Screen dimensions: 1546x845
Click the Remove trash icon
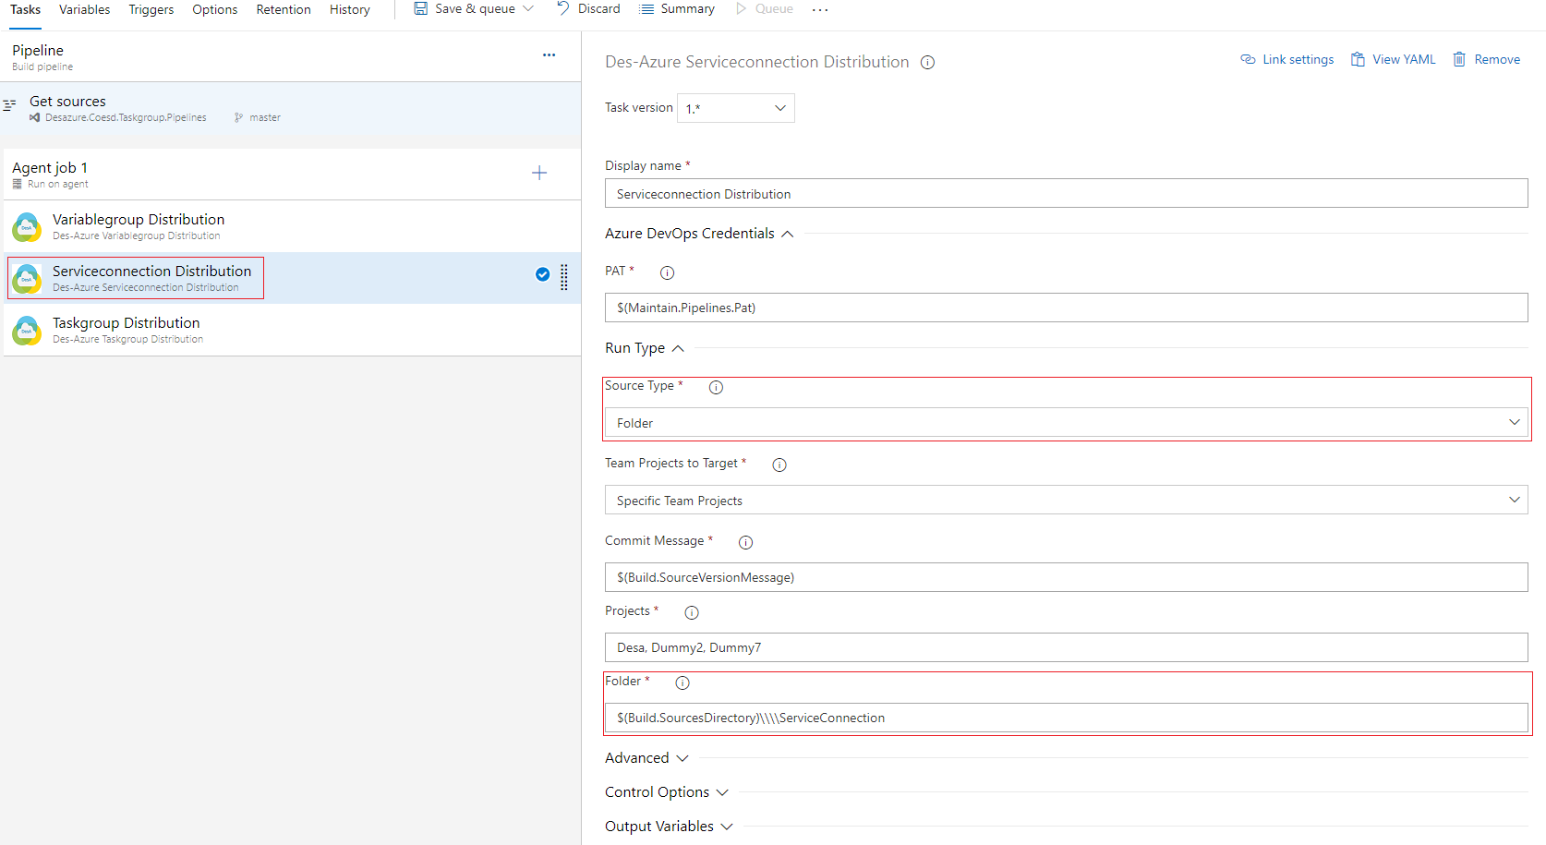coord(1459,59)
